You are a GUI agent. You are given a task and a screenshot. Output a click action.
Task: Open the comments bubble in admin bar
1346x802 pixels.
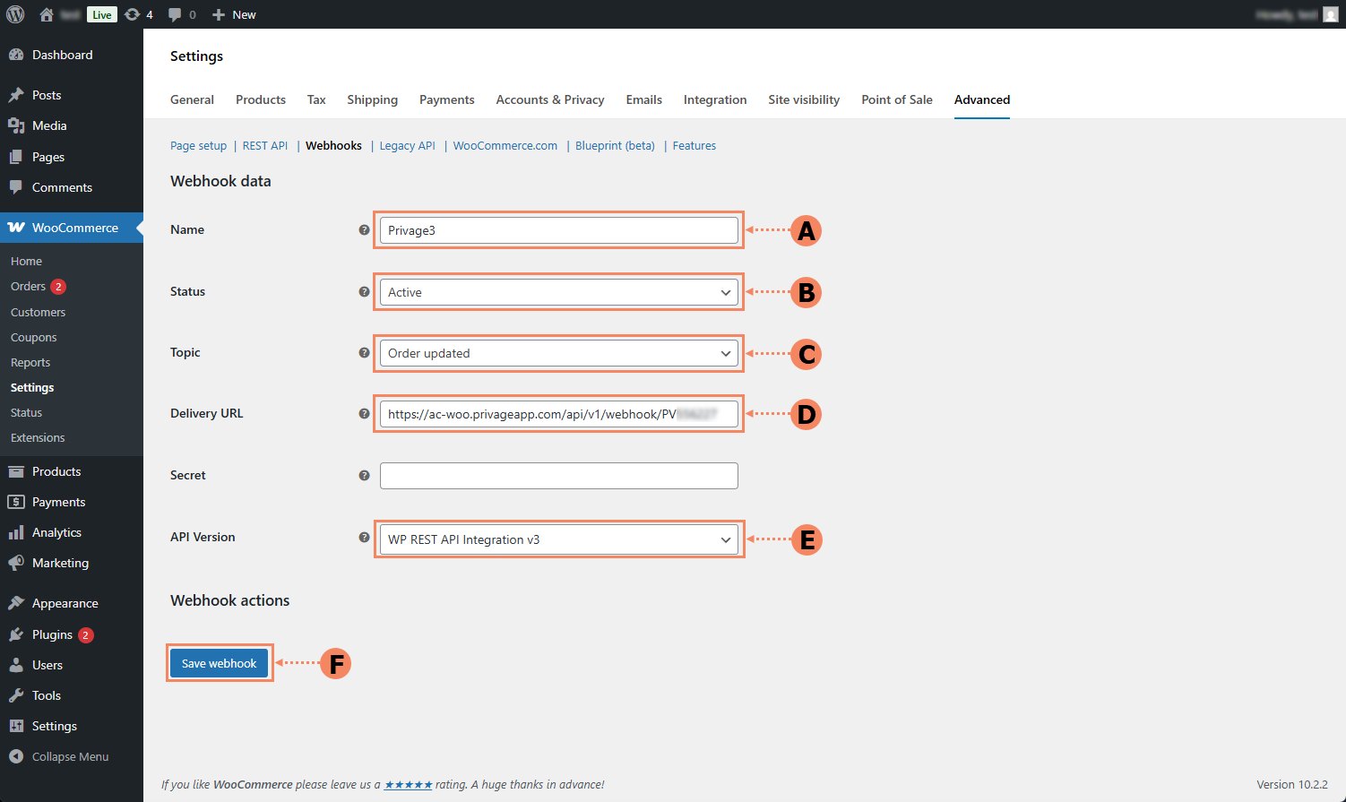[176, 14]
